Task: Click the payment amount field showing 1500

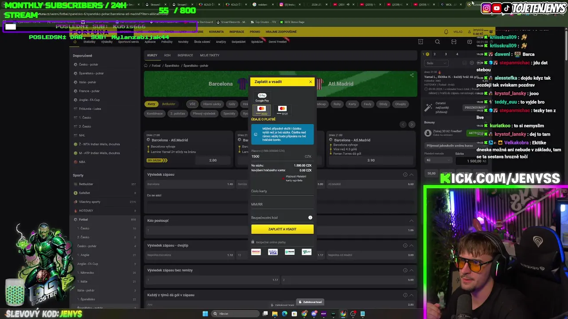Action: [x=281, y=156]
